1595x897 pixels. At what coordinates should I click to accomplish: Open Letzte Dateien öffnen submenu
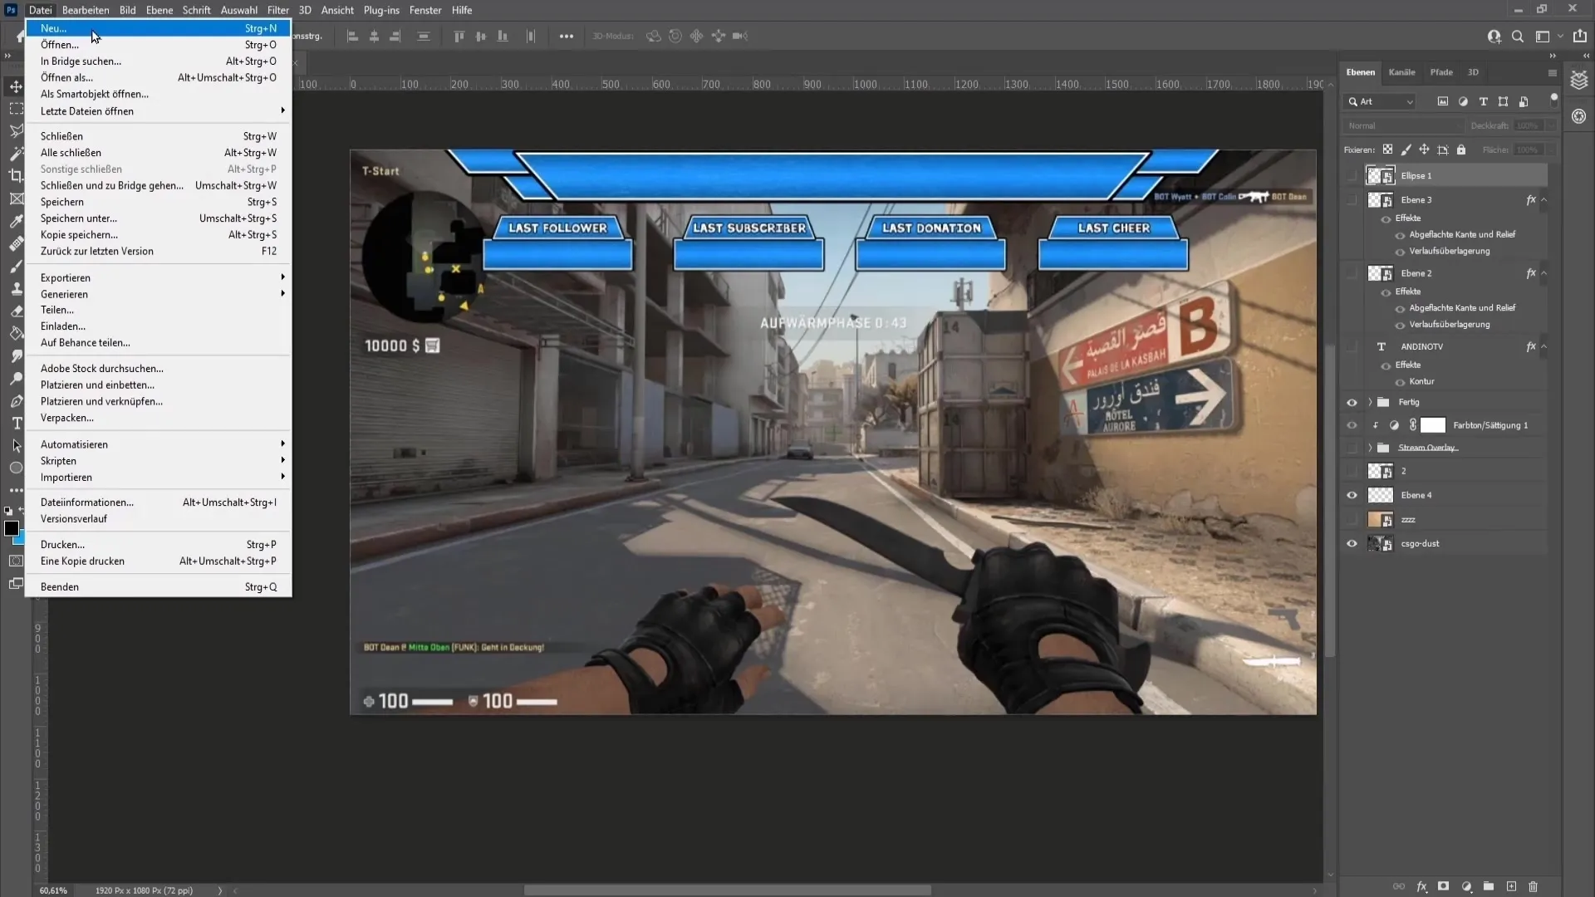coord(158,111)
